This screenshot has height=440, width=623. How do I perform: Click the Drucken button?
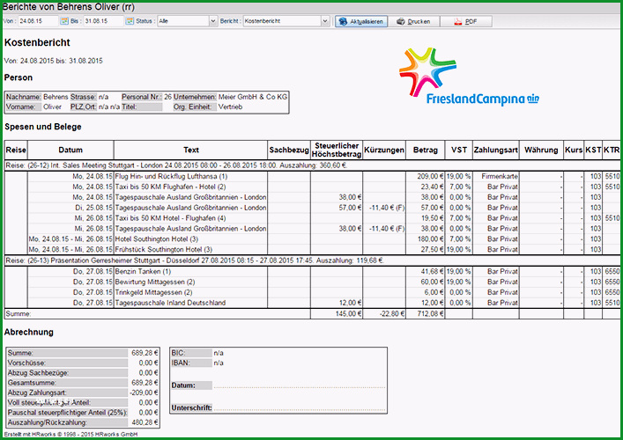pos(413,21)
